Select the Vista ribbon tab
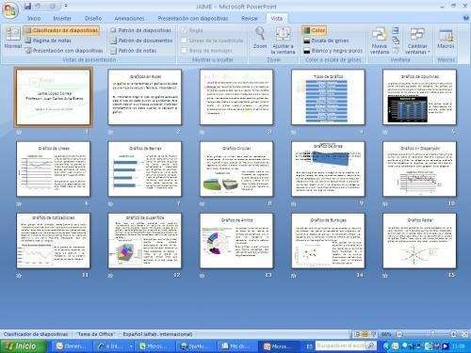This screenshot has height=353, width=471. [x=277, y=19]
